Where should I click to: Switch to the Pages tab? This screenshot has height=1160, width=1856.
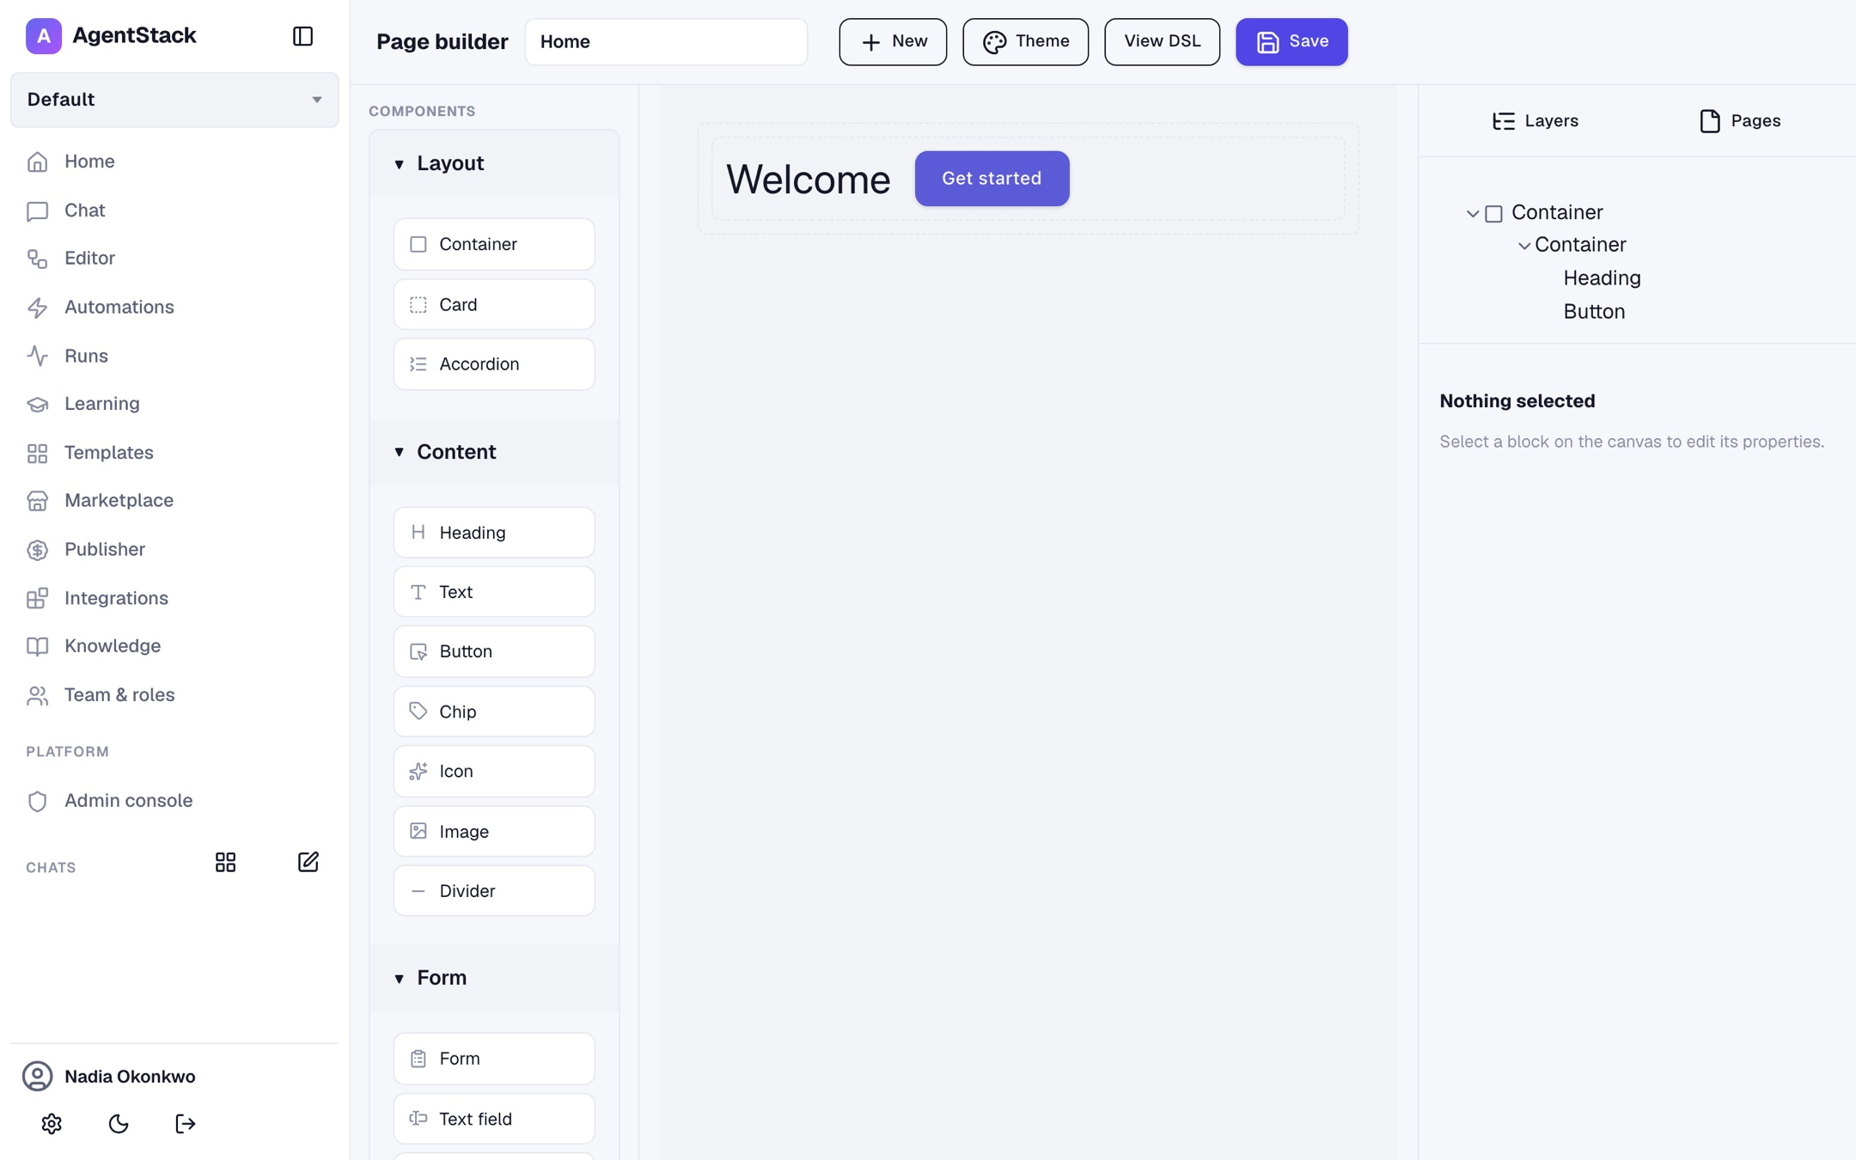[1739, 121]
